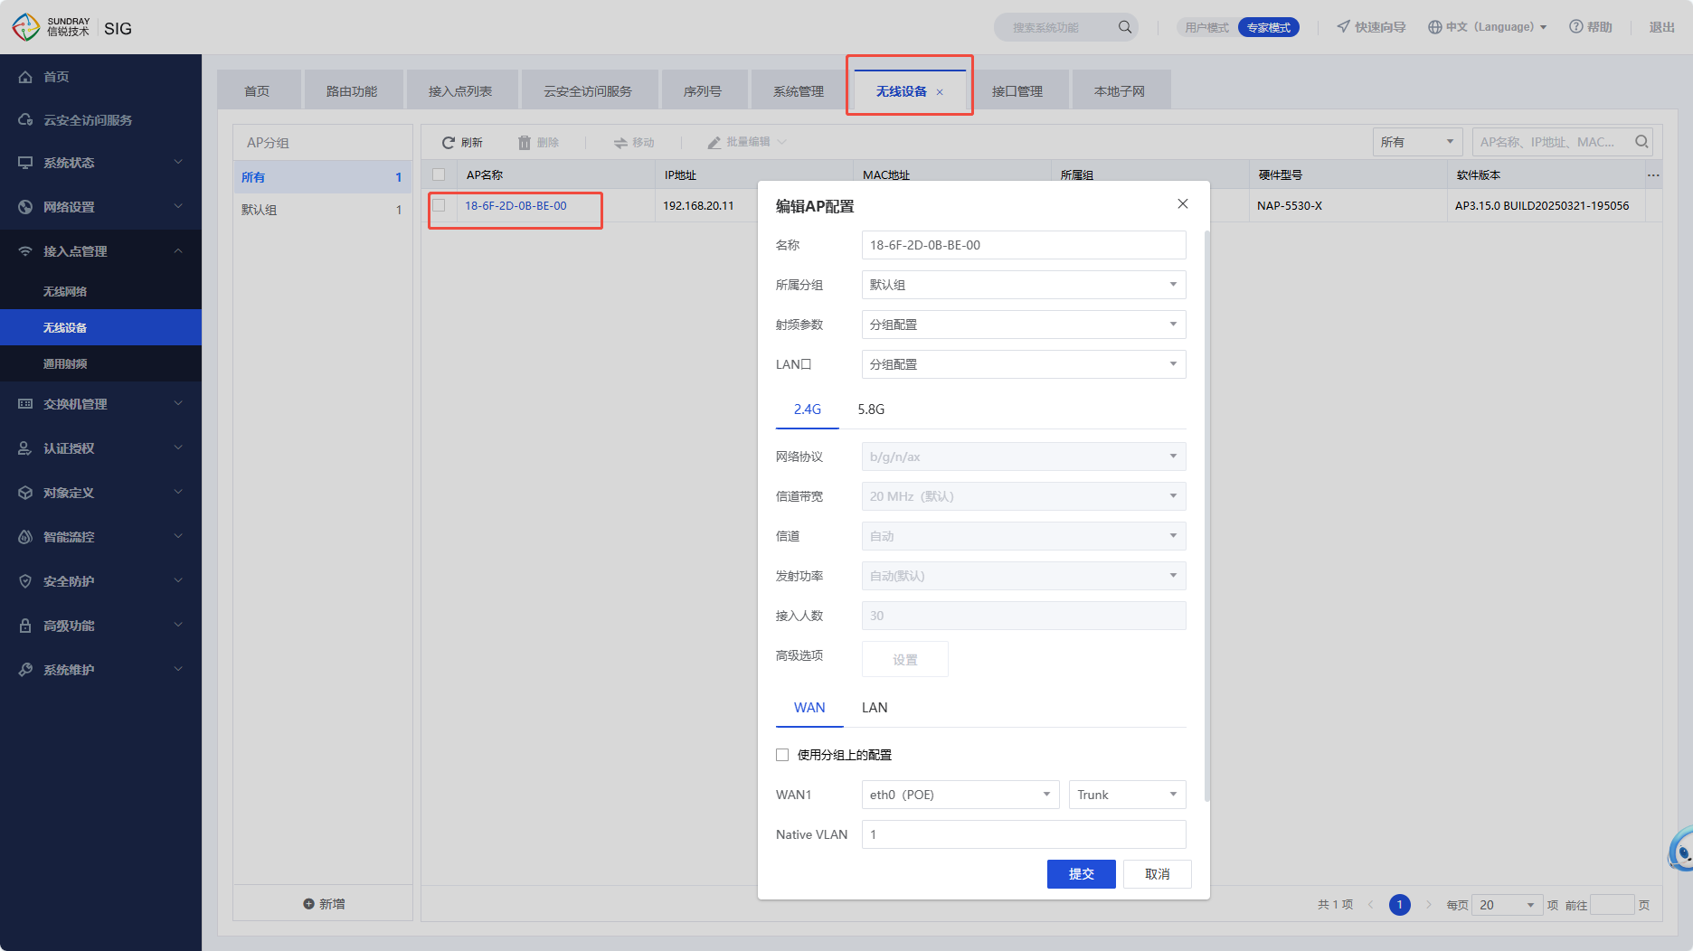Open the 批量编辑 dropdown

[x=747, y=142]
